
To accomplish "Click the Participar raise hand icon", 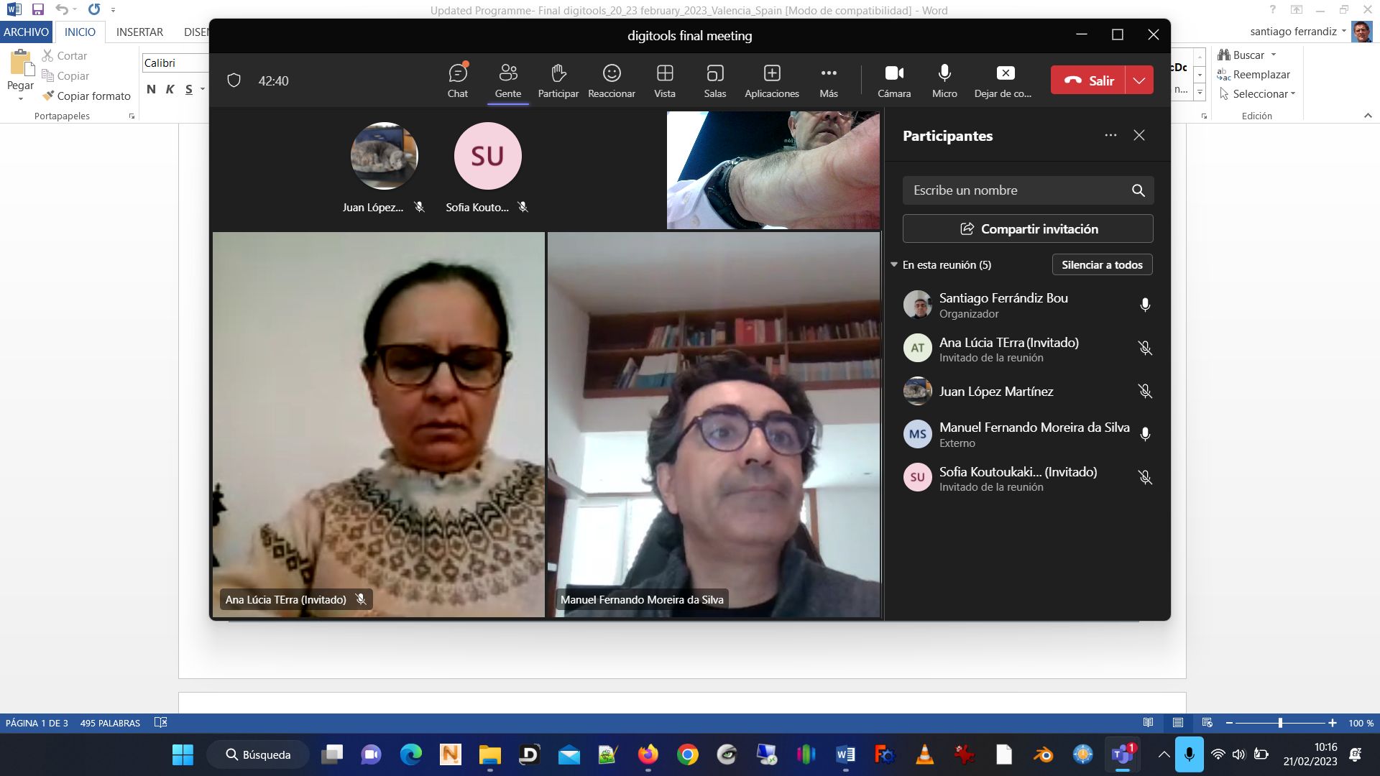I will [558, 80].
